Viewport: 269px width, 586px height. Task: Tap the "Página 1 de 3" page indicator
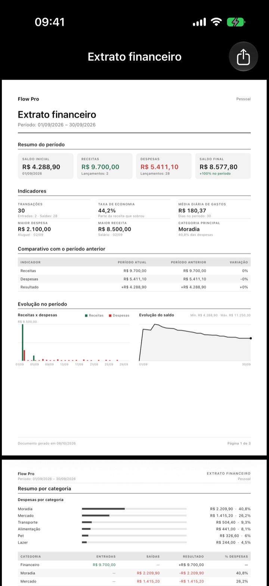(239, 443)
